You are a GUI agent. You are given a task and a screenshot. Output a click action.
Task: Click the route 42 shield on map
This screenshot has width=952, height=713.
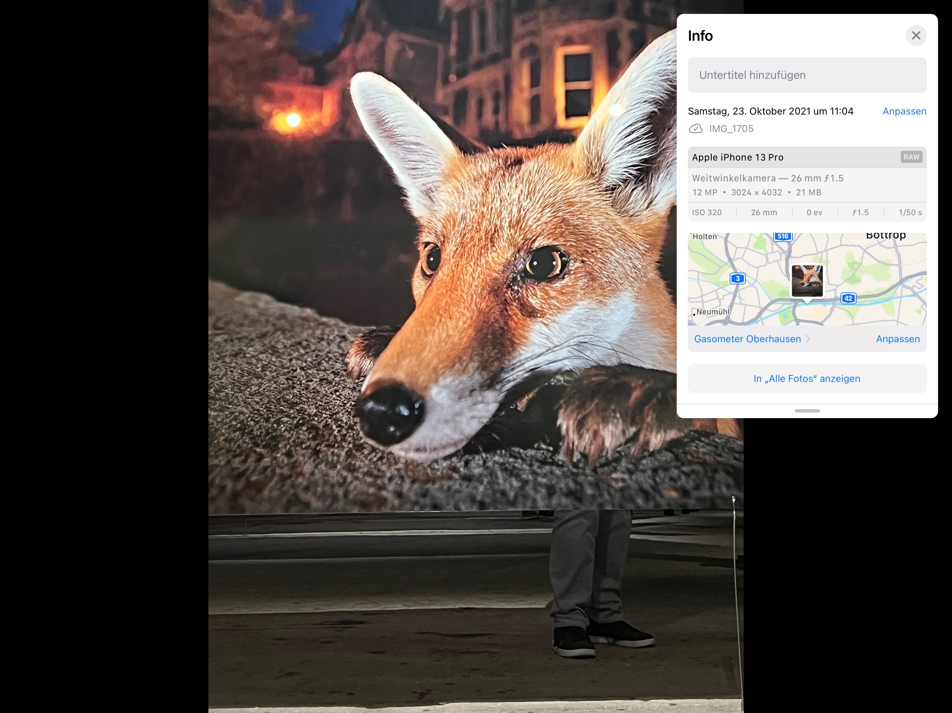[848, 298]
